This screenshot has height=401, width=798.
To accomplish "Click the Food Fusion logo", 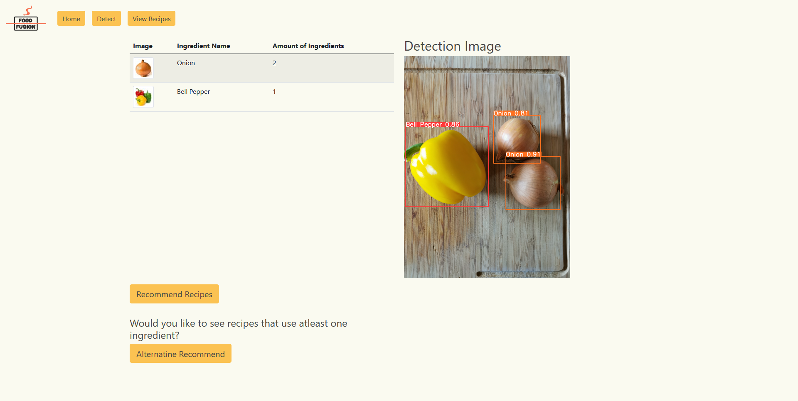I will 26,18.
